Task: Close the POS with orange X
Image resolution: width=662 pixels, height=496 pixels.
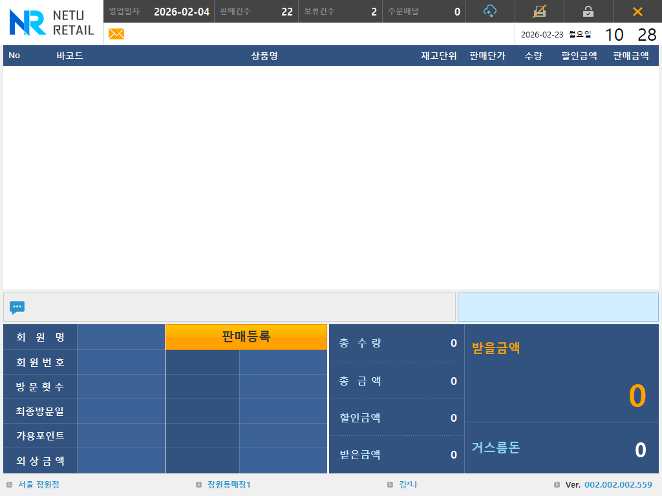Action: click(x=637, y=12)
